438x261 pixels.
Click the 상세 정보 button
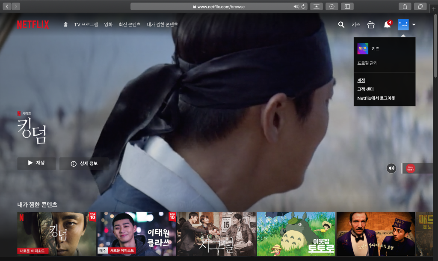[x=84, y=163]
